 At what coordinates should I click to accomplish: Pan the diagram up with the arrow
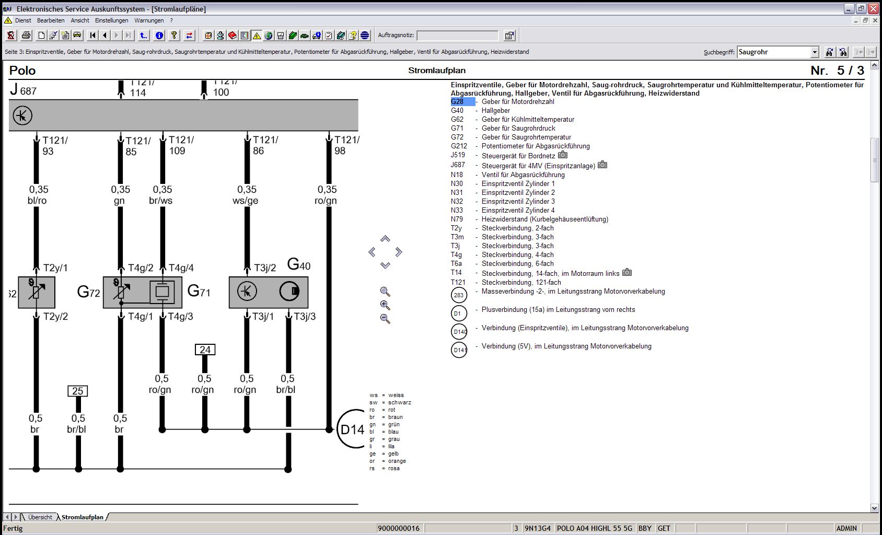[385, 239]
